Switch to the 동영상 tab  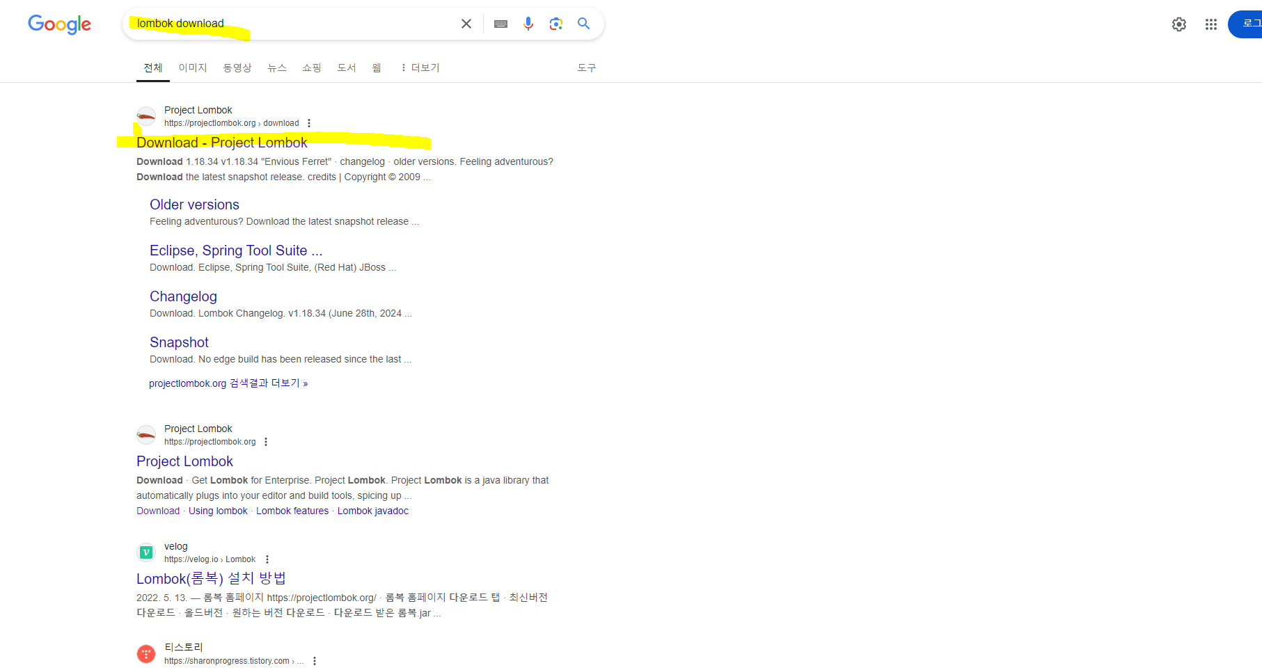pos(237,67)
